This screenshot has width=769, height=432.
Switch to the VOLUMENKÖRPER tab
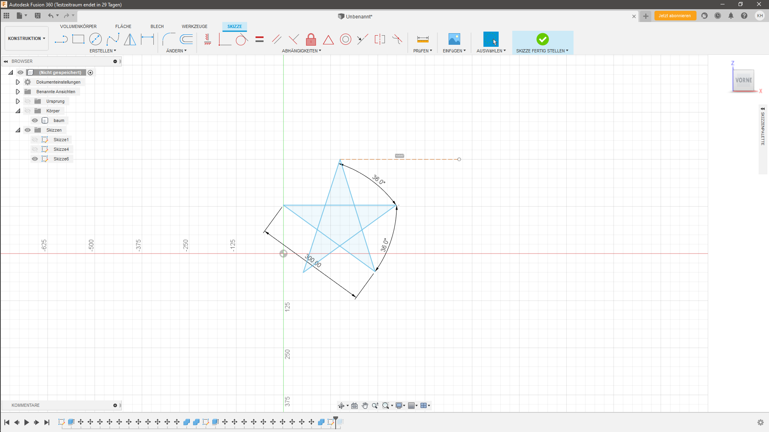pyautogui.click(x=79, y=26)
